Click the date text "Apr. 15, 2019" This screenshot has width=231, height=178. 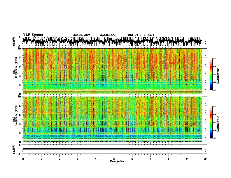(81, 35)
